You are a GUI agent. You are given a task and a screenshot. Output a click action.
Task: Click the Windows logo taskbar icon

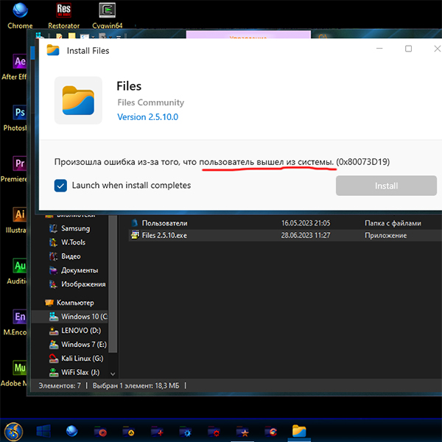point(43,431)
